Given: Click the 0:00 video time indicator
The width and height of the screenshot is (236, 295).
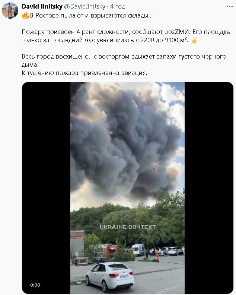Looking at the screenshot, I should [x=35, y=285].
